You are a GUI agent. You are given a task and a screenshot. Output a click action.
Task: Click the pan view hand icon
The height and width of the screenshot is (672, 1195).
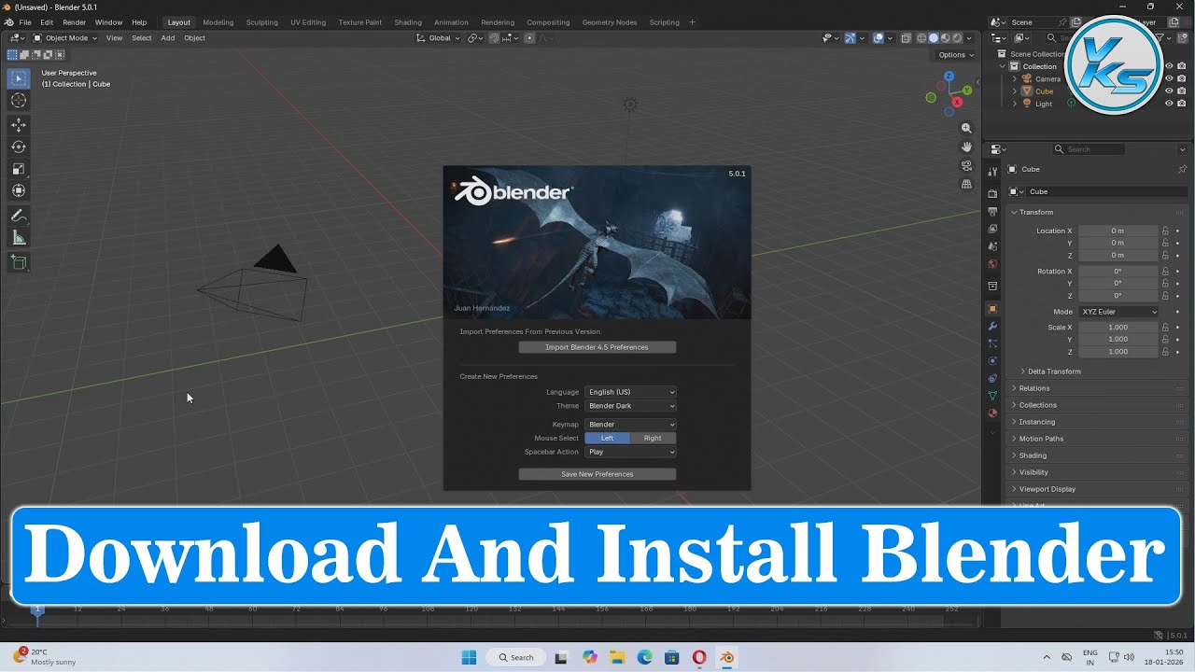point(966,147)
